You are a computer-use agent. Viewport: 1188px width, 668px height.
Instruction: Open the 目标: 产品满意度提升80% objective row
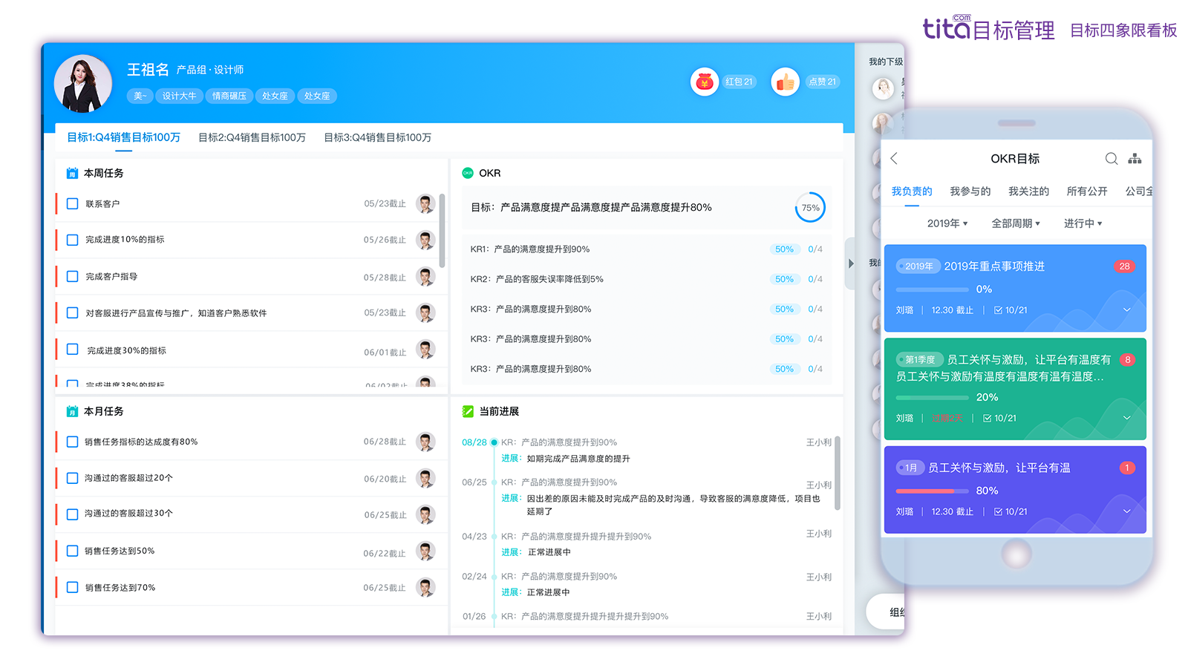point(646,208)
